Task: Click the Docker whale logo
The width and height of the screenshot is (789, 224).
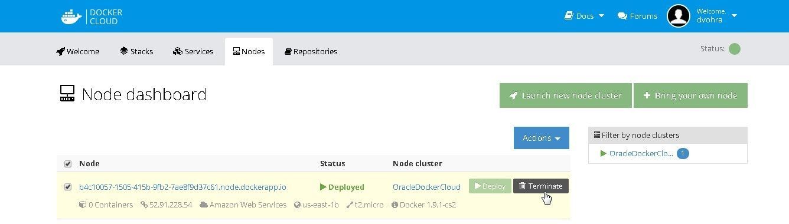Action: (x=71, y=17)
